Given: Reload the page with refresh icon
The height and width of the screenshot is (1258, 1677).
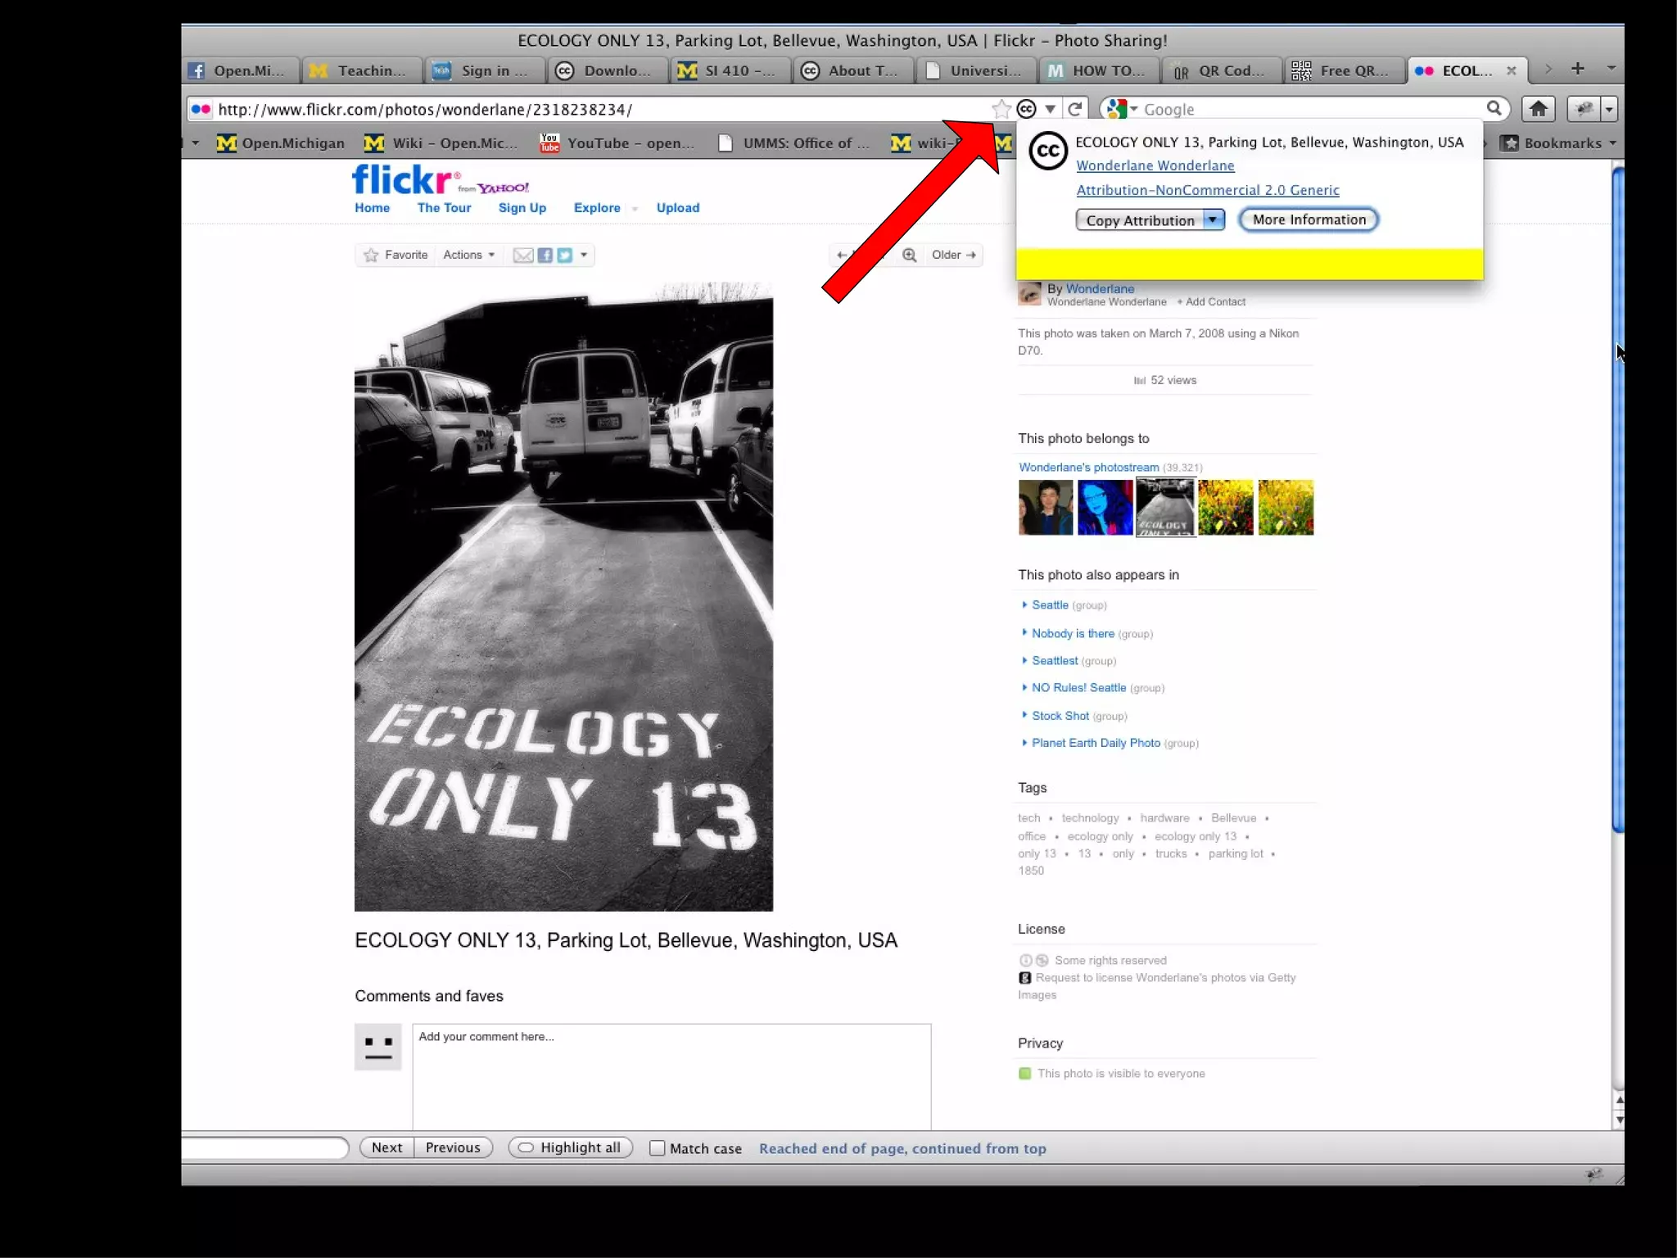Looking at the screenshot, I should pyautogui.click(x=1075, y=109).
